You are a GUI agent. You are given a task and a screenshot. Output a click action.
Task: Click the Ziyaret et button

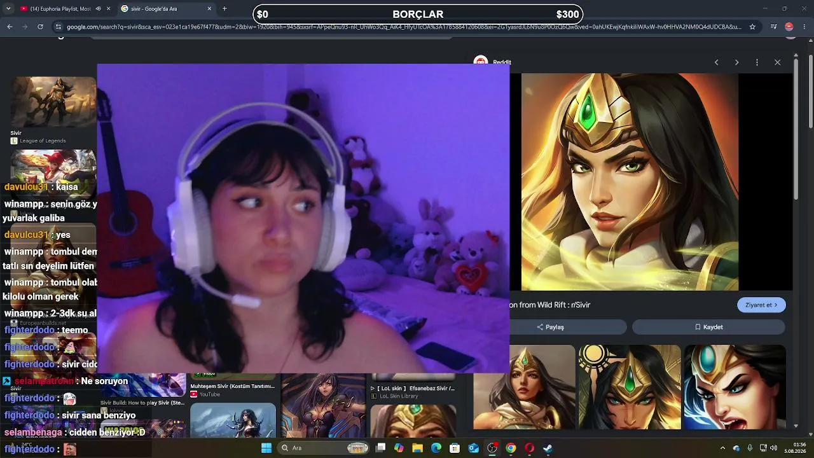pos(761,305)
